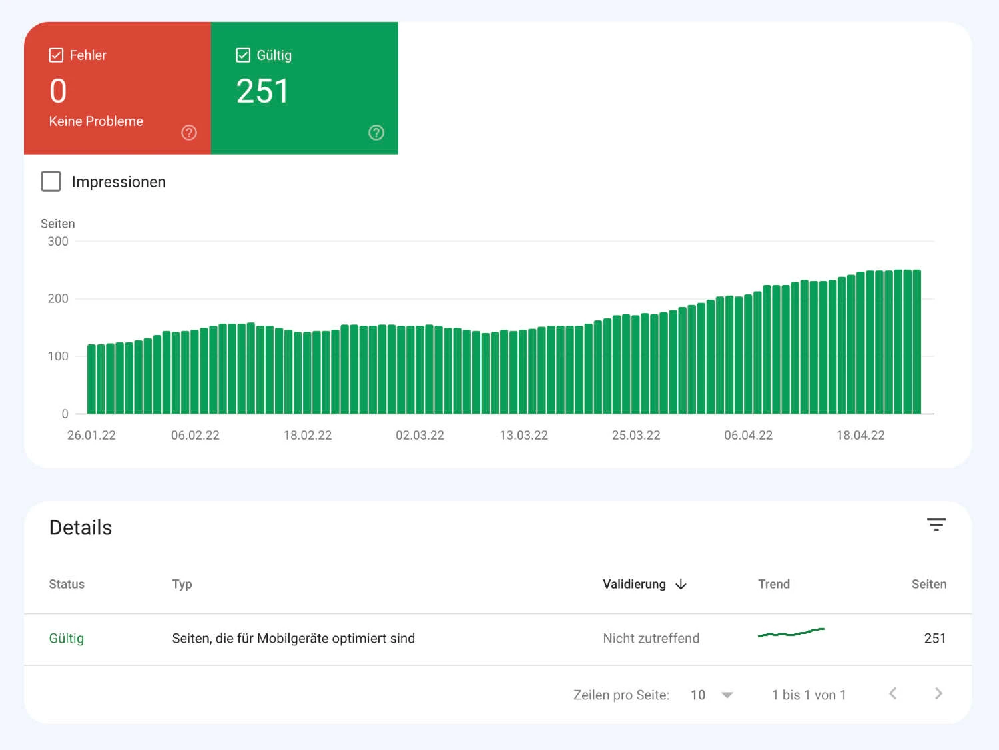Viewport: 999px width, 750px height.
Task: Open the Gültig status row link
Action: pyautogui.click(x=67, y=638)
